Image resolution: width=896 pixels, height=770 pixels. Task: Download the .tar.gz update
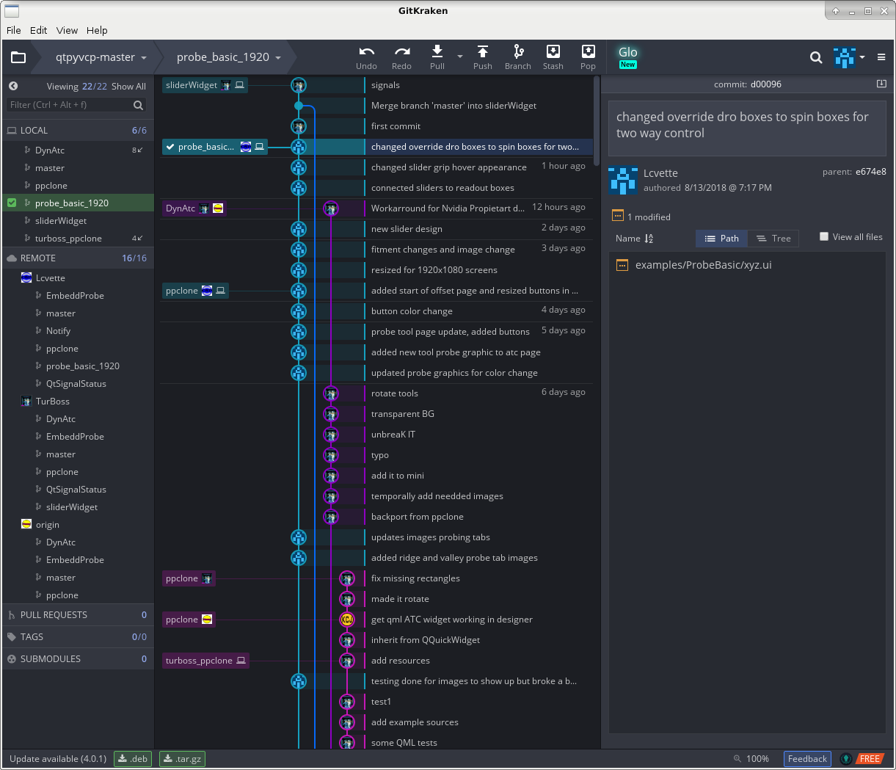182,759
